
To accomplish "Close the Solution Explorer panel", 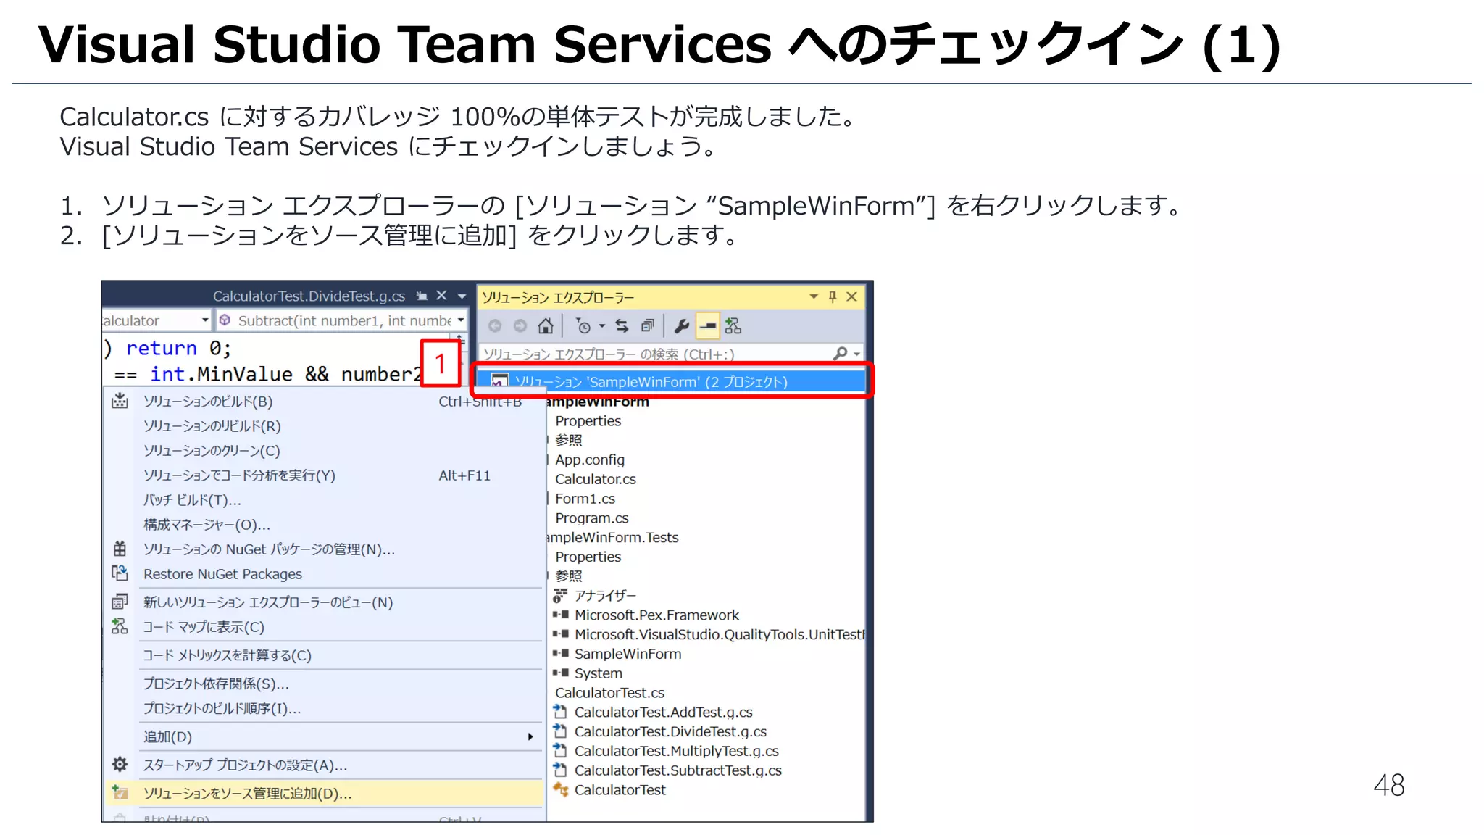I will point(852,296).
